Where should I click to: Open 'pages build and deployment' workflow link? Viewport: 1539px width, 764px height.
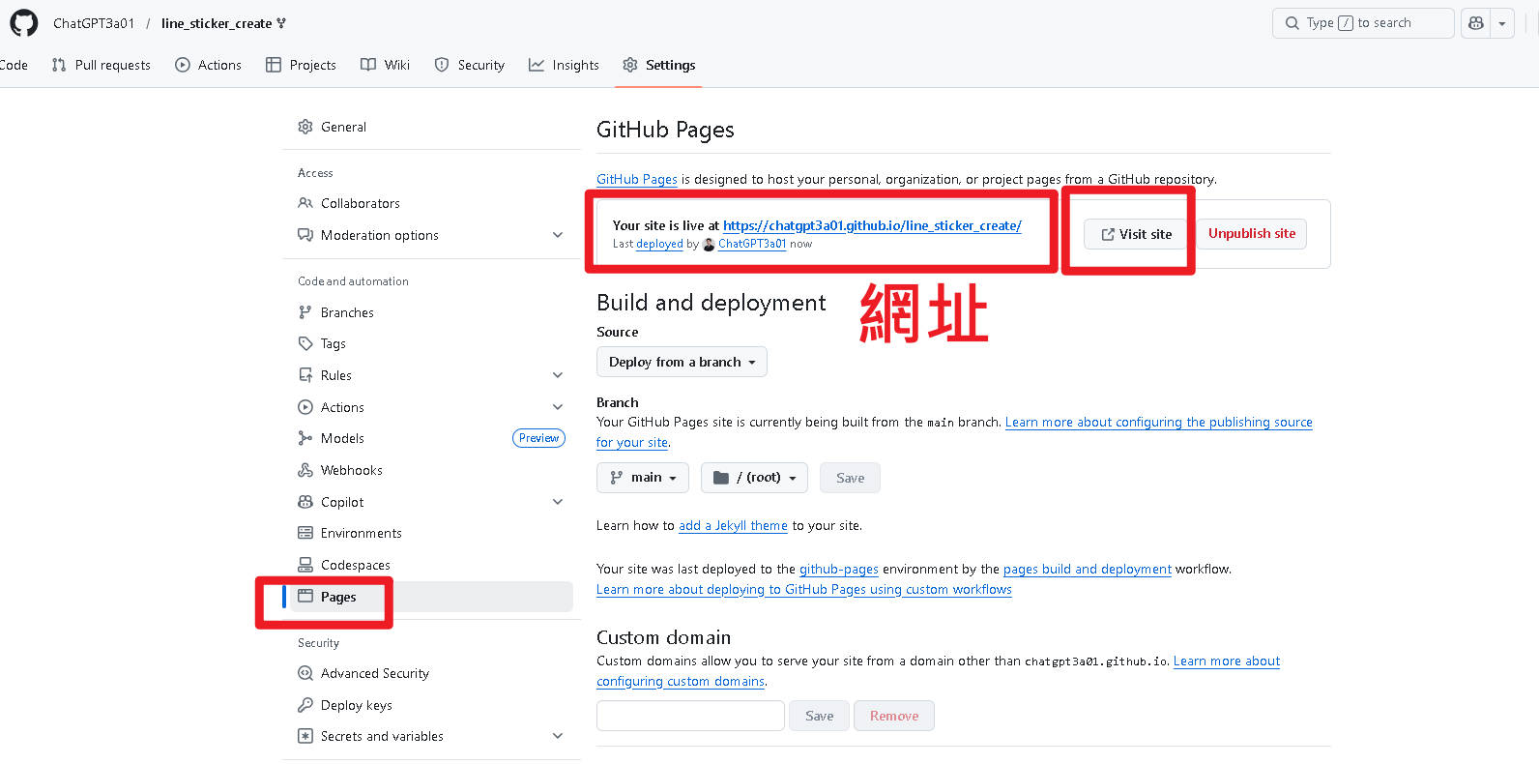coord(1088,569)
